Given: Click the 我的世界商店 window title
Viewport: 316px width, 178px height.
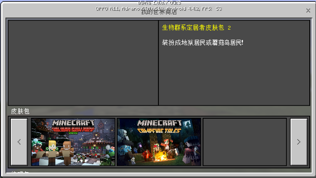Looking at the screenshot, I should coord(158,12).
